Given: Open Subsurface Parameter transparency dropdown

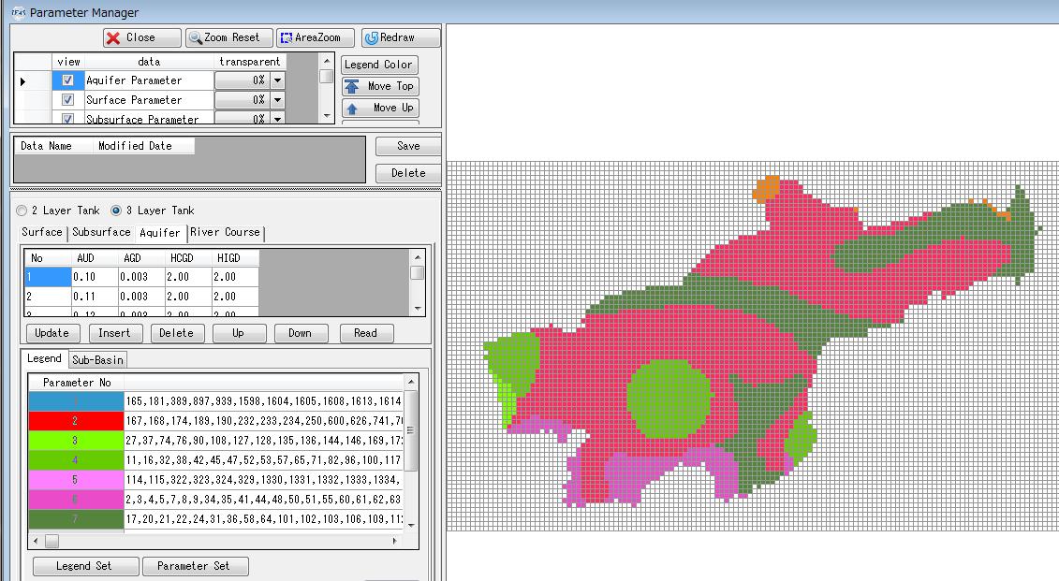Looking at the screenshot, I should click(277, 119).
